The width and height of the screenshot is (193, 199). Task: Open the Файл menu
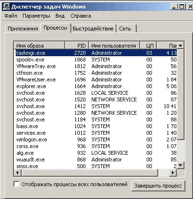(x=11, y=16)
